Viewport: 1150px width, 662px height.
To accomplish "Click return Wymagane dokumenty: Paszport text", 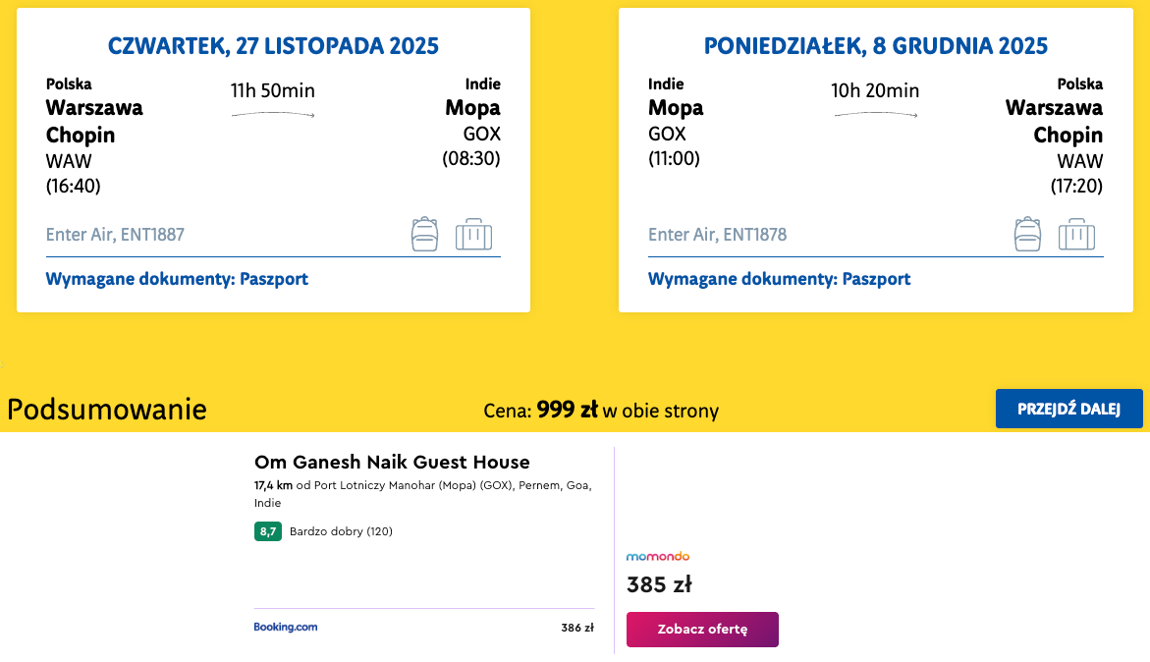I will coord(779,279).
